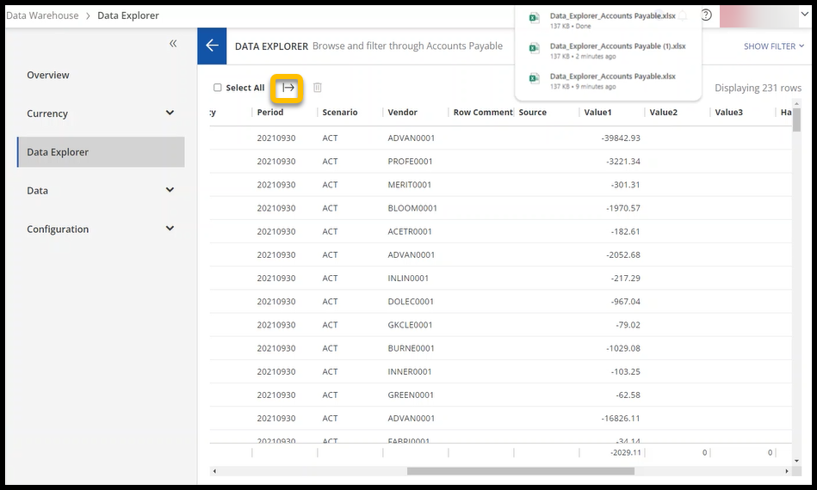Viewport: 817px width, 490px height.
Task: Click Excel icon of first downloaded file
Action: pyautogui.click(x=535, y=17)
